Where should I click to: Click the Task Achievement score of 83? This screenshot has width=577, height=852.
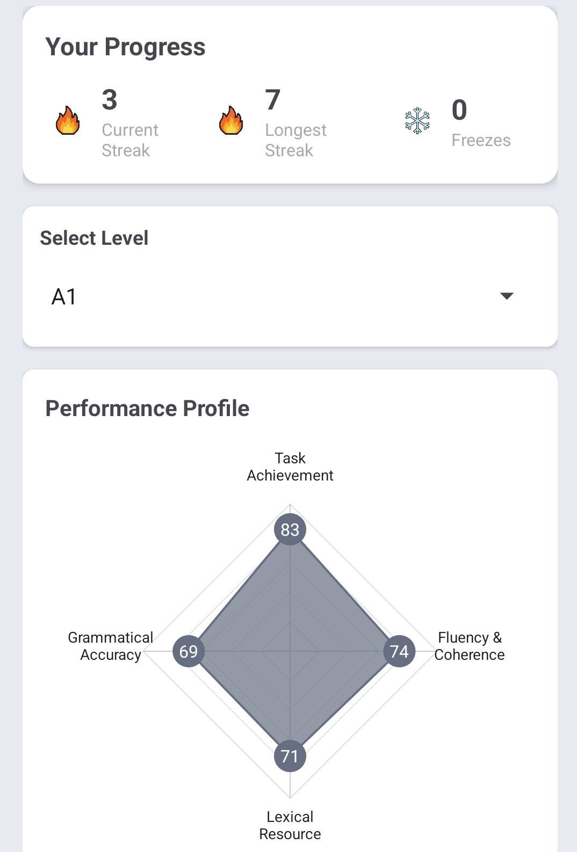(290, 529)
